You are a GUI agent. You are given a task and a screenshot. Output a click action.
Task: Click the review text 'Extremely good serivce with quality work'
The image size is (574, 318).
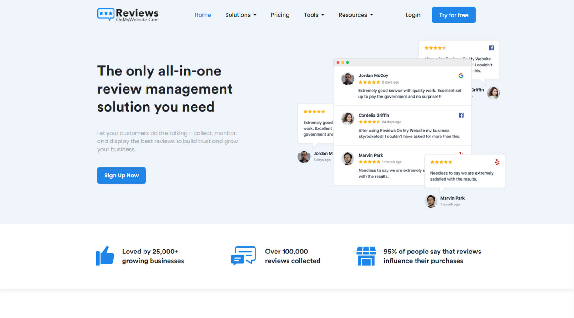tap(410, 94)
